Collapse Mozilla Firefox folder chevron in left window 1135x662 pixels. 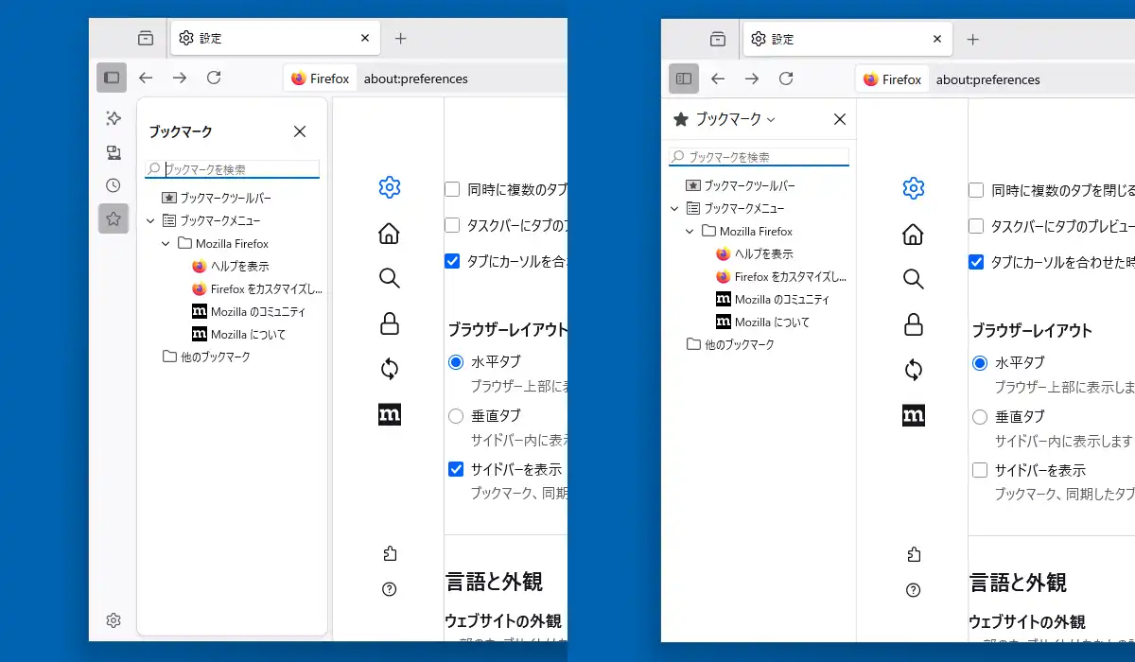coord(166,243)
